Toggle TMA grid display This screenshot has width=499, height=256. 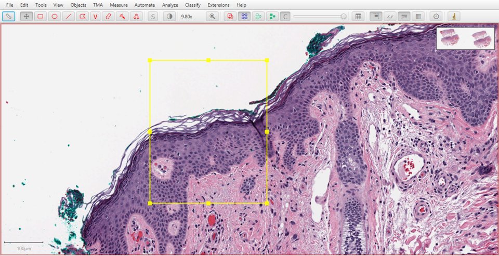tap(244, 16)
